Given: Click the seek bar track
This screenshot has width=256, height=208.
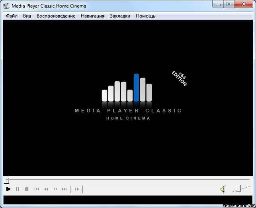Looking at the screenshot, I should tap(127, 181).
